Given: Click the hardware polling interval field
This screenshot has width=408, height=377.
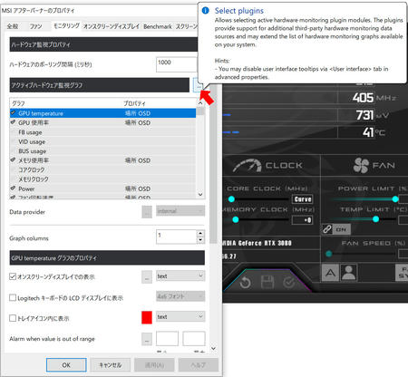Looking at the screenshot, I should 177,64.
